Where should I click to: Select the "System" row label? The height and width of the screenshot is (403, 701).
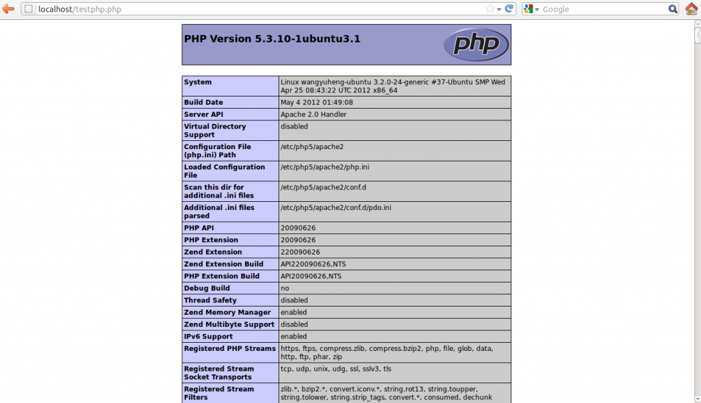pos(198,82)
